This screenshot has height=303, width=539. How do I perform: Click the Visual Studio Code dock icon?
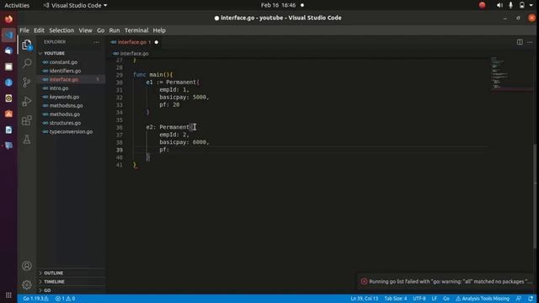(x=8, y=35)
